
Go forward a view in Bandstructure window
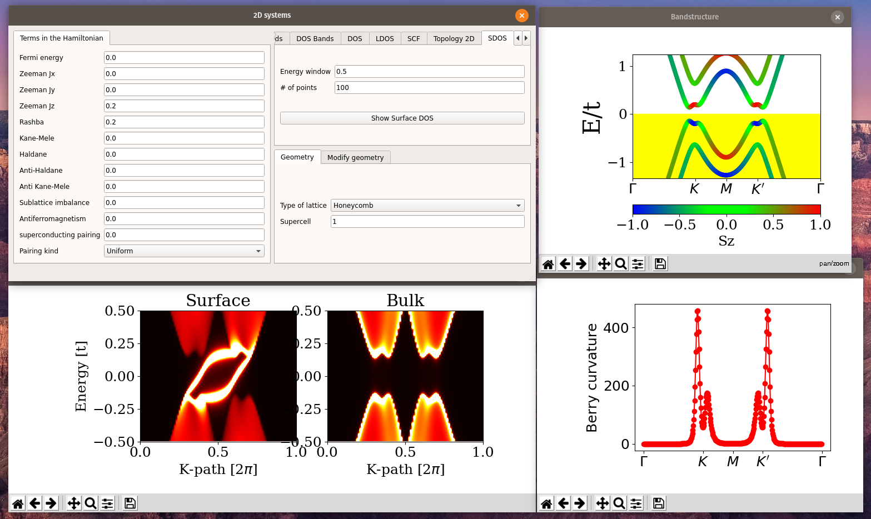pos(581,264)
